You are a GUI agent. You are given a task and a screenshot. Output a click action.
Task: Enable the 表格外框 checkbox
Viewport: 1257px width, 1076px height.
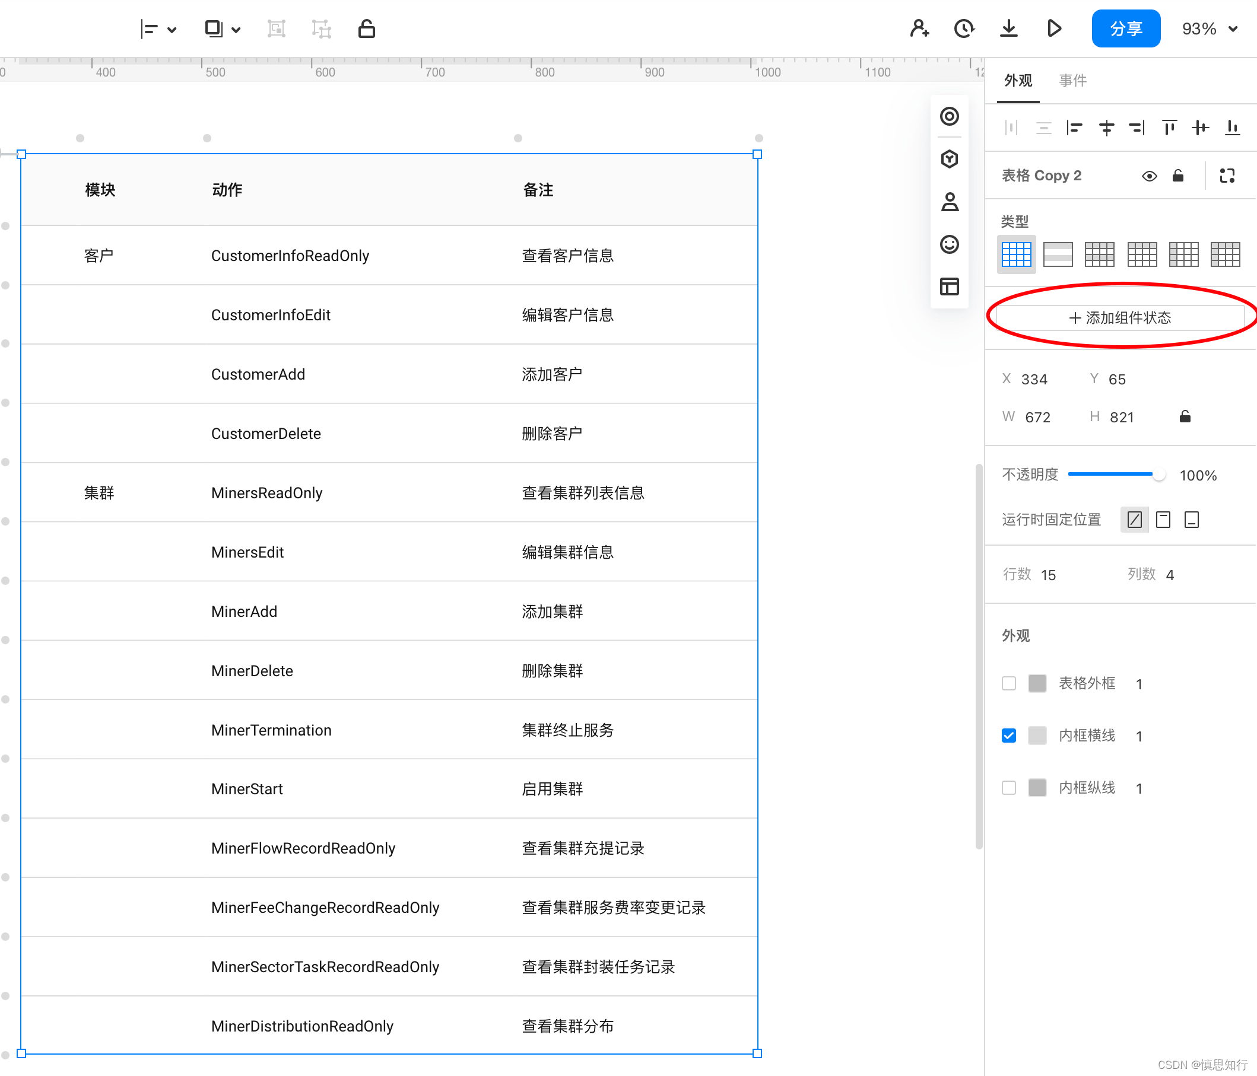1009,684
